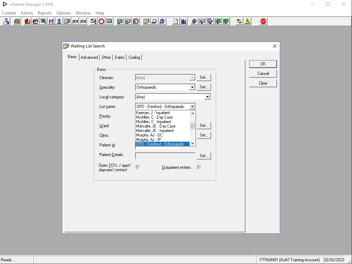
Task: Select the Basic tab
Action: (72, 57)
